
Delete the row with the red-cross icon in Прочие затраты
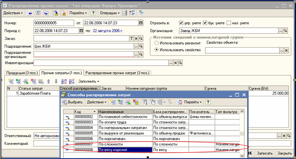point(33,81)
